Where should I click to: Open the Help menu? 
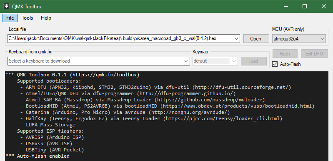click(46, 18)
